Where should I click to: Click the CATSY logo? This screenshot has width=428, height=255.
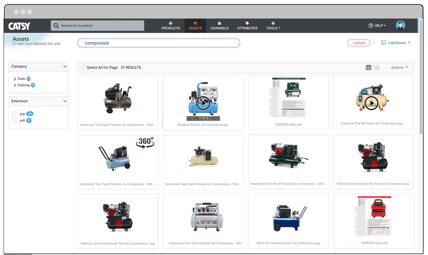[19, 26]
